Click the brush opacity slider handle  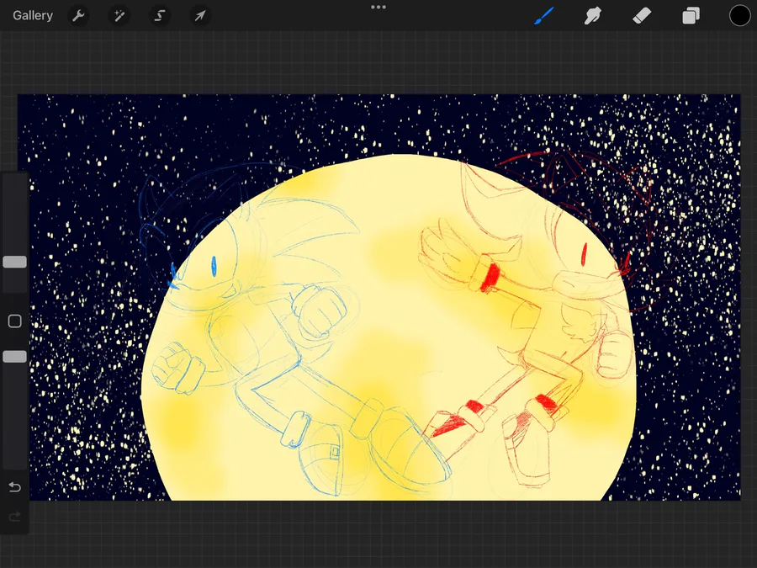[x=14, y=357]
